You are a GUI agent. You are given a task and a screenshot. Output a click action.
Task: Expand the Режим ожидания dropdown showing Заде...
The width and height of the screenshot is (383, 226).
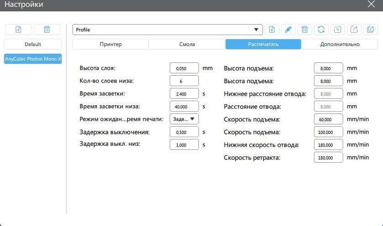point(184,119)
